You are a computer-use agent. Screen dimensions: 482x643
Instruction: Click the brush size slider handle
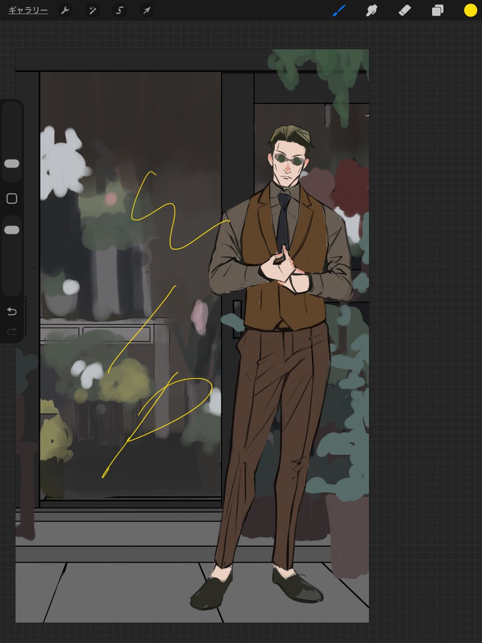(x=12, y=163)
